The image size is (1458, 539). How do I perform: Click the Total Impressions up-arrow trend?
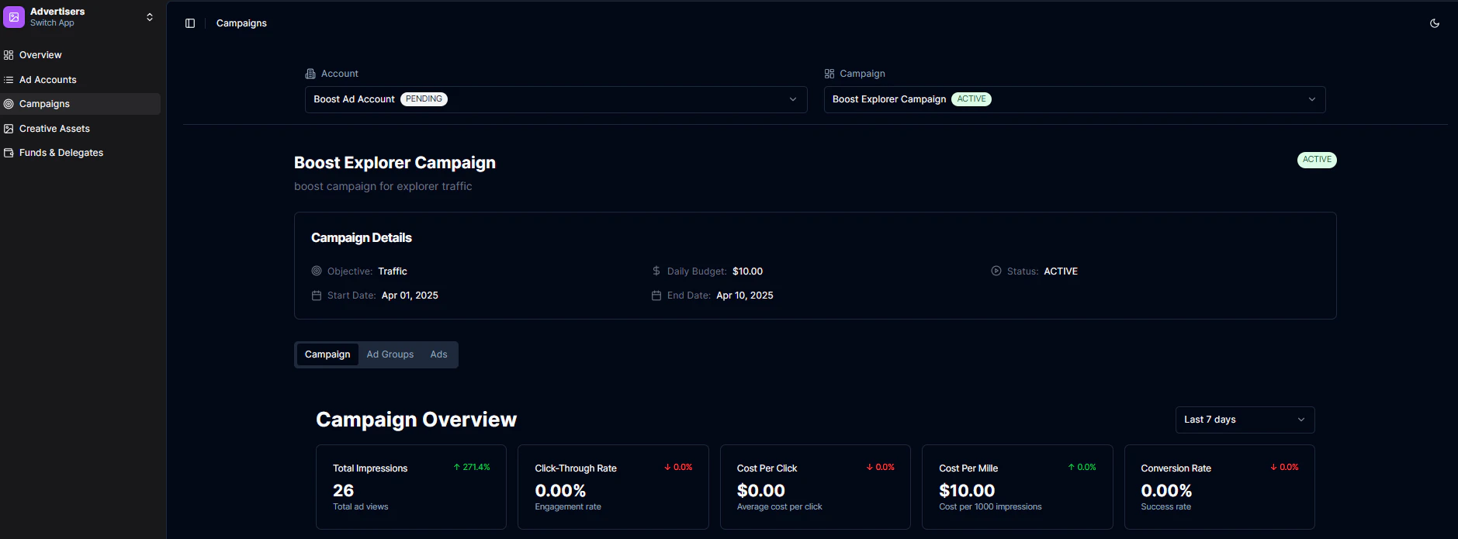[472, 468]
